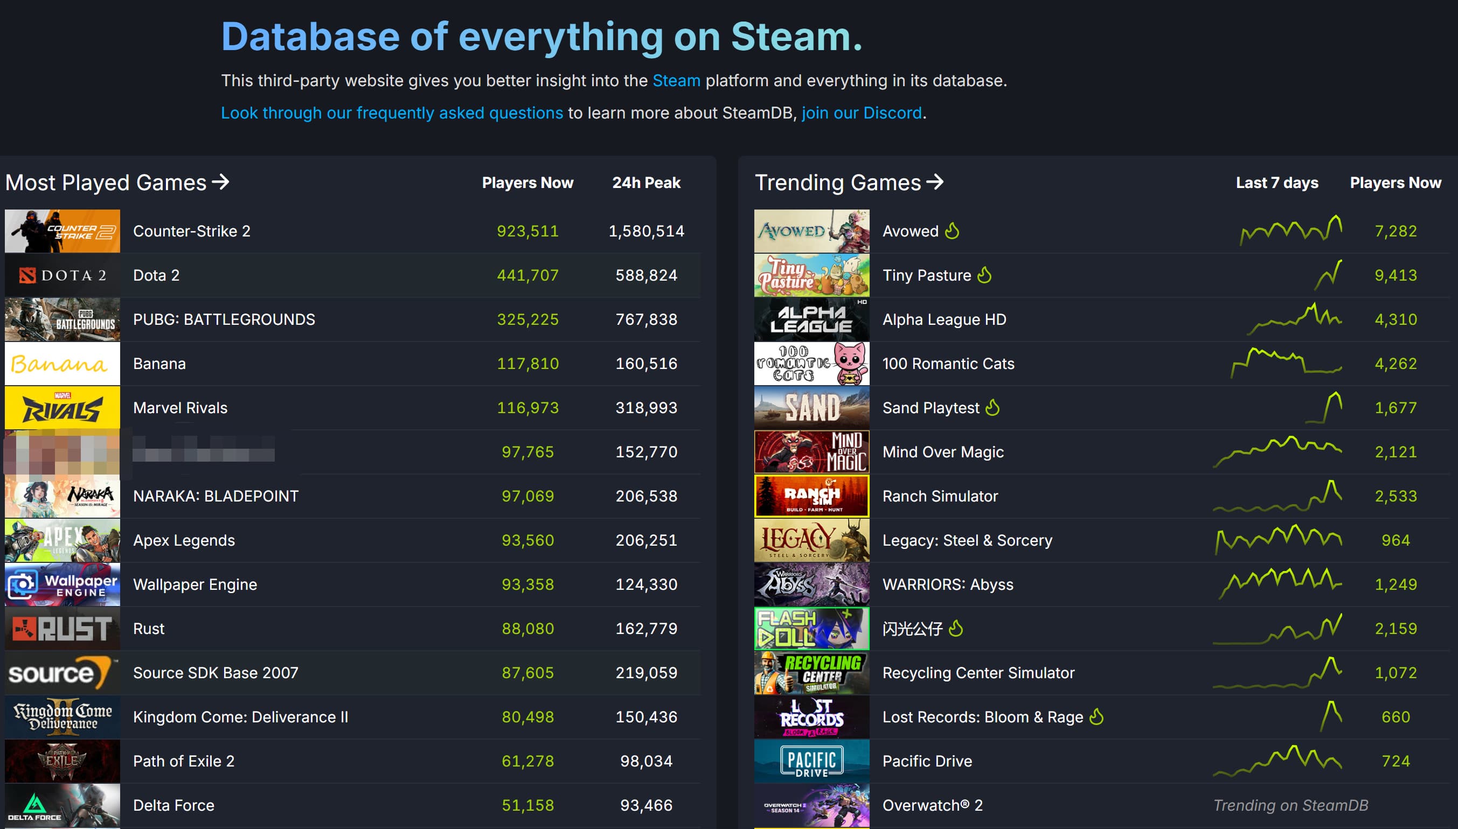The width and height of the screenshot is (1458, 829).
Task: Follow the Steam hyperlink in the description
Action: pyautogui.click(x=676, y=81)
